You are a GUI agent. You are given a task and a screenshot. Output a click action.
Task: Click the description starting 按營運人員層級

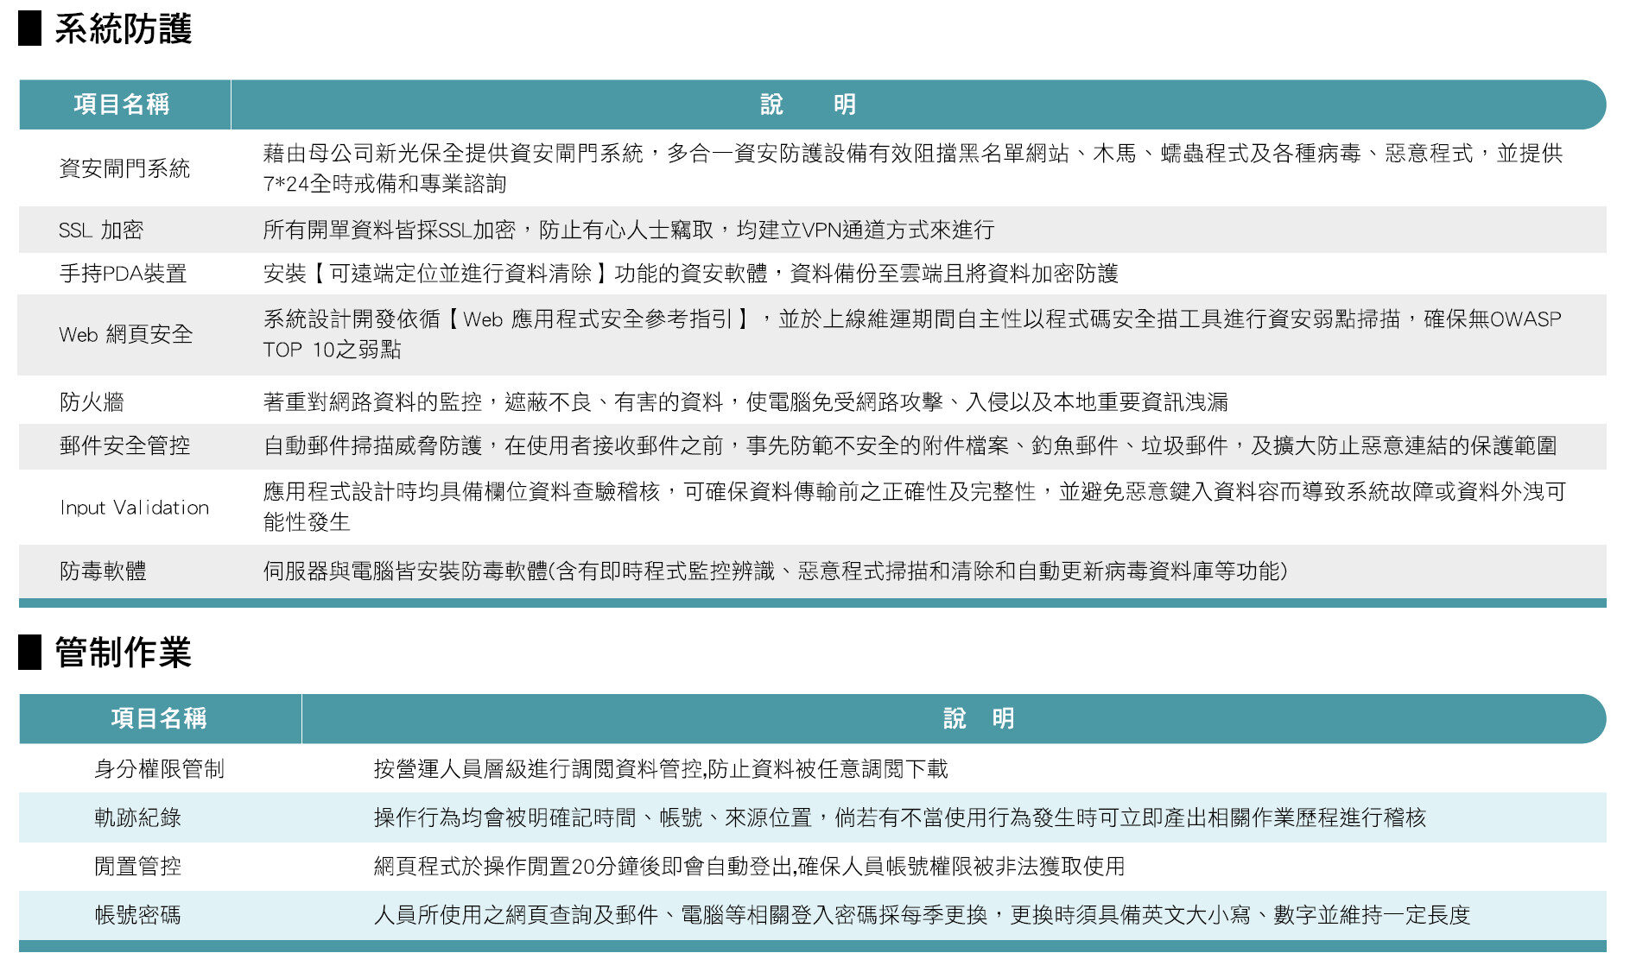661,768
